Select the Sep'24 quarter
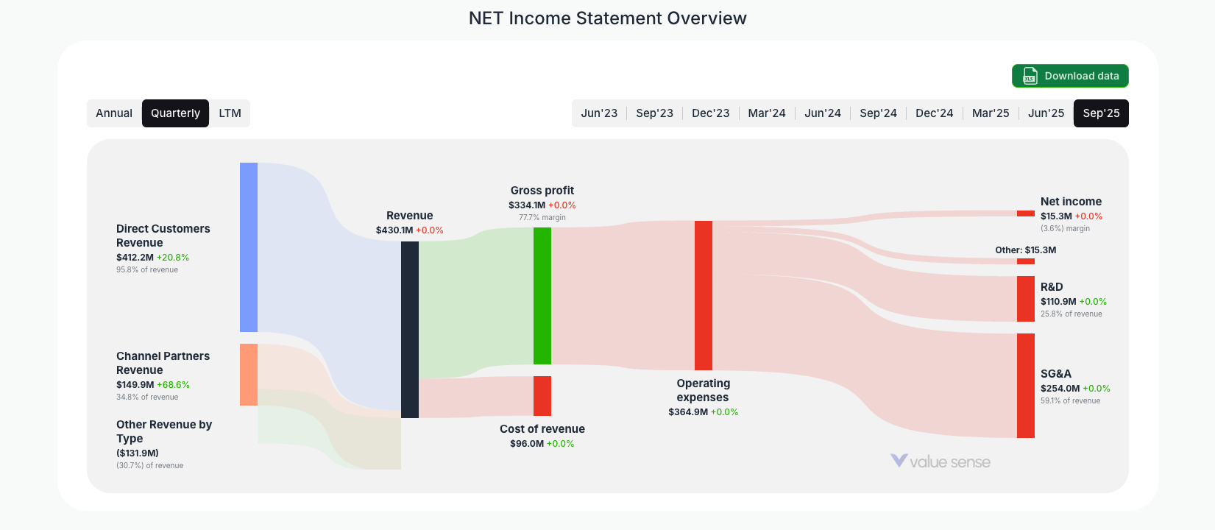1215x530 pixels. 878,113
